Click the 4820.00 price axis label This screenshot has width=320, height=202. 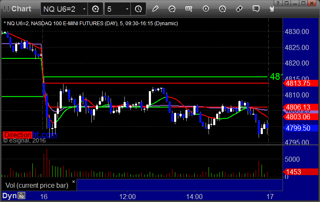click(297, 63)
